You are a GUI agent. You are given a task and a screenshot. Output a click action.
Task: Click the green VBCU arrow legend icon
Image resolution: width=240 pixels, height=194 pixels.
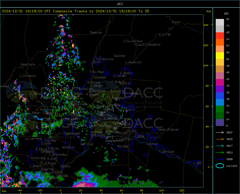(x=220, y=153)
